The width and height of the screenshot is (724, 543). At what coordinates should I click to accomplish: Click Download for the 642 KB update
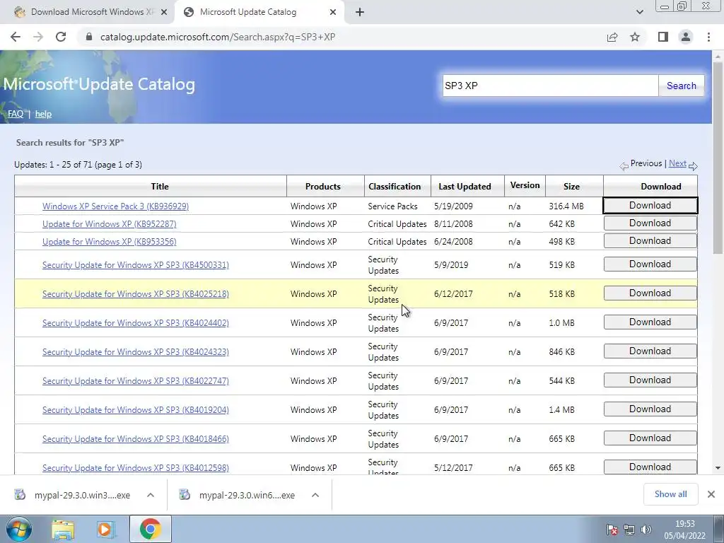[x=650, y=223]
